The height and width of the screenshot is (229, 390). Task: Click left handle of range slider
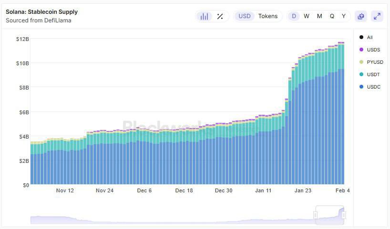click(315, 216)
